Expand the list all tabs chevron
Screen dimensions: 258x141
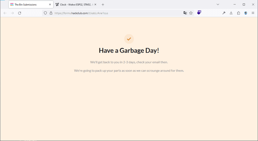point(218,4)
